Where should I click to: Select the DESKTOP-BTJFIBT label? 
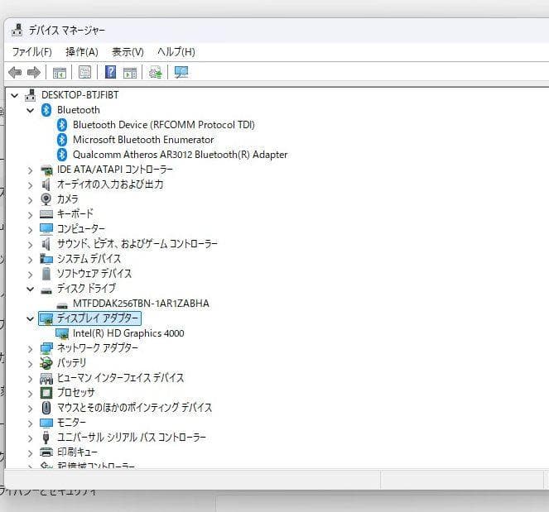coord(79,95)
